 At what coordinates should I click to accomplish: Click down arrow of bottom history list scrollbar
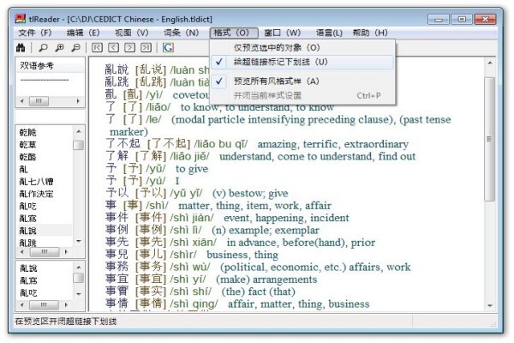(x=79, y=294)
